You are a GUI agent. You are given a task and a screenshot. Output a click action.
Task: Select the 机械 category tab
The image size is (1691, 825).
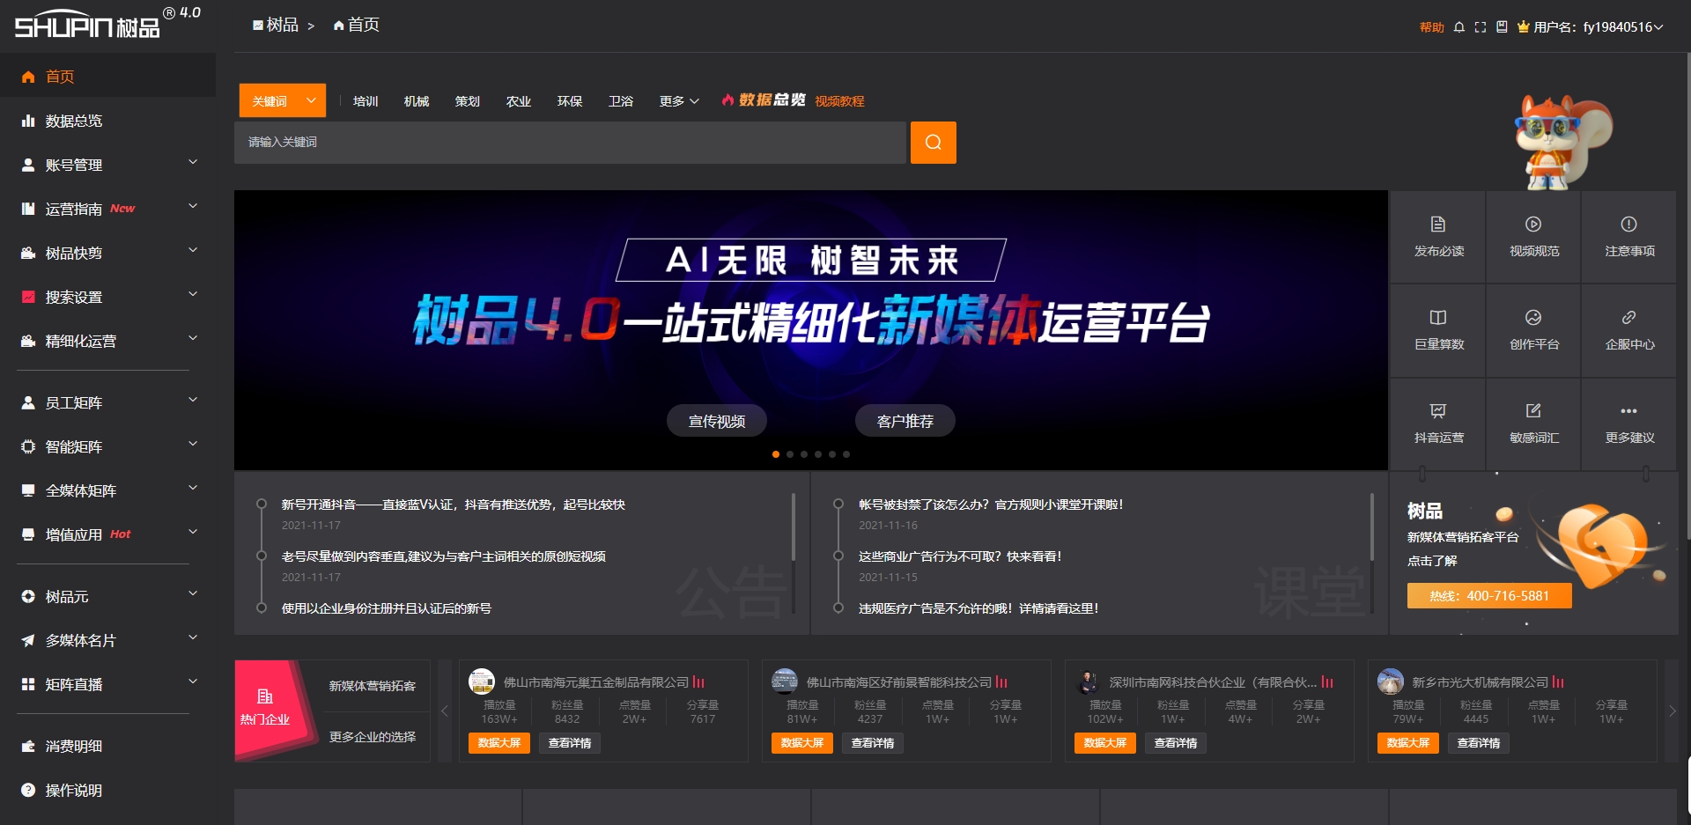[417, 101]
